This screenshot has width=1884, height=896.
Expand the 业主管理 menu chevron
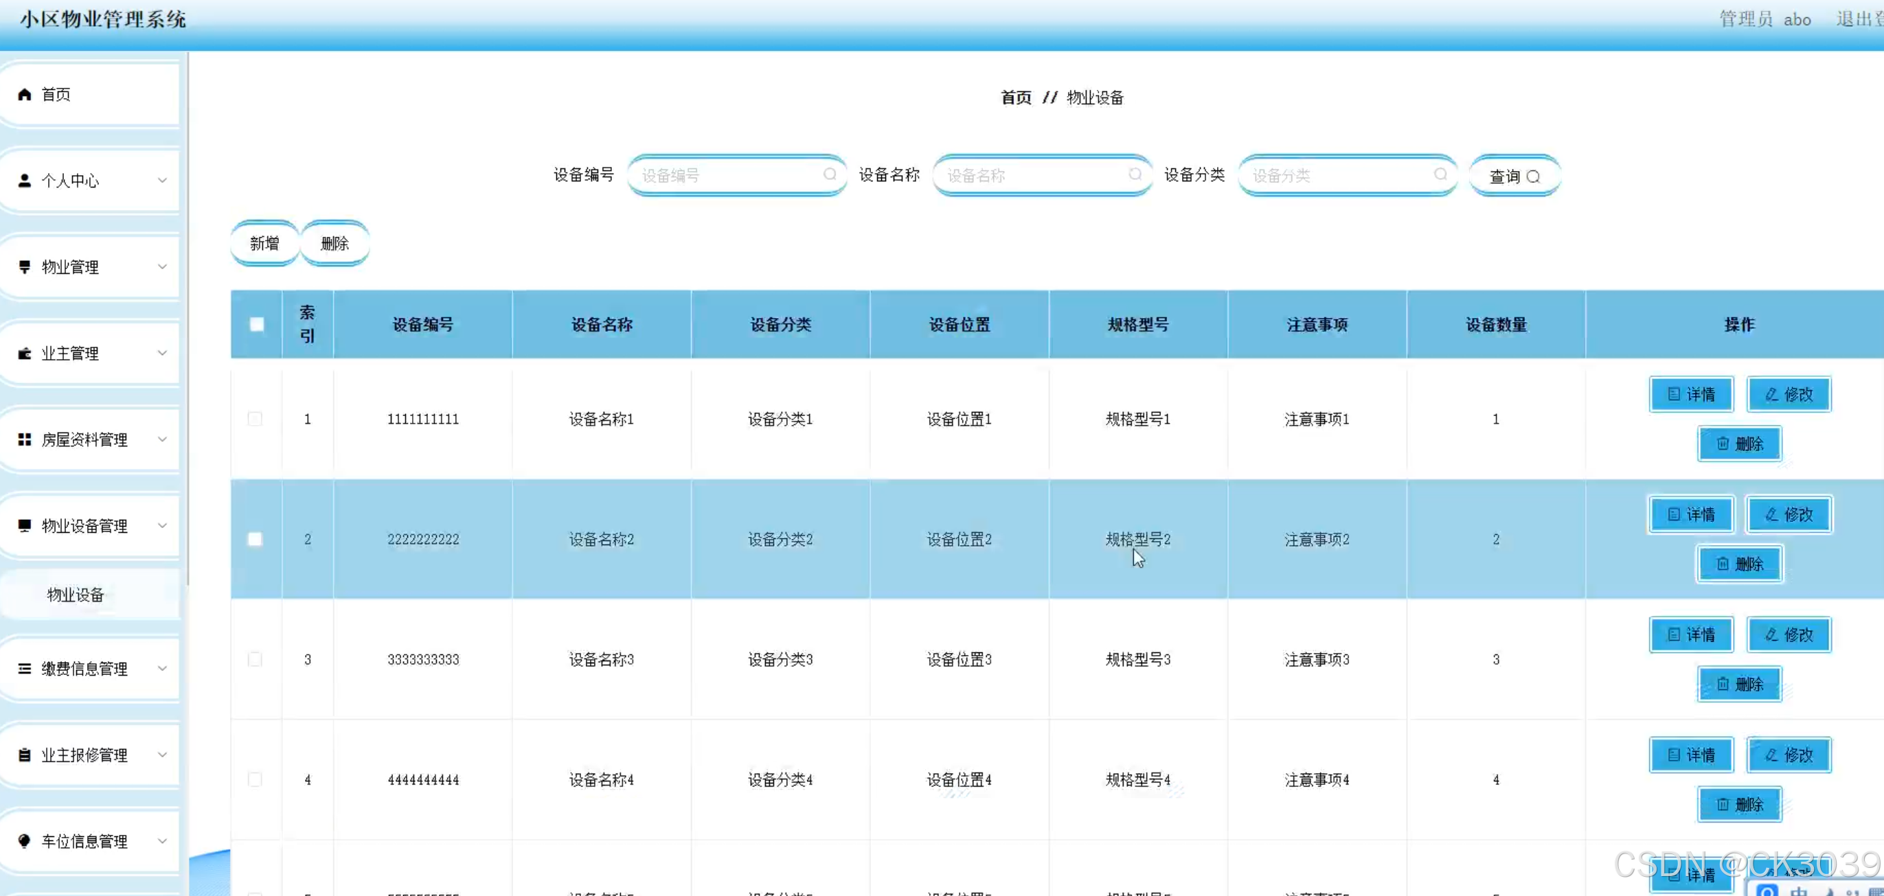(x=162, y=353)
